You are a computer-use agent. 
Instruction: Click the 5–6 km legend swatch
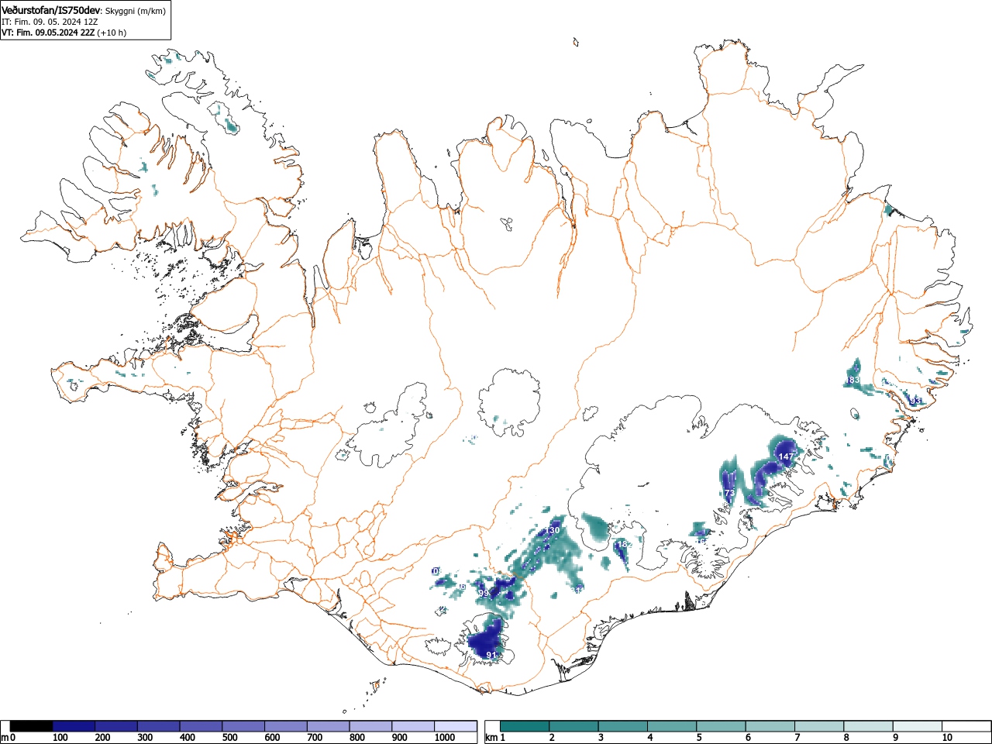click(x=722, y=726)
